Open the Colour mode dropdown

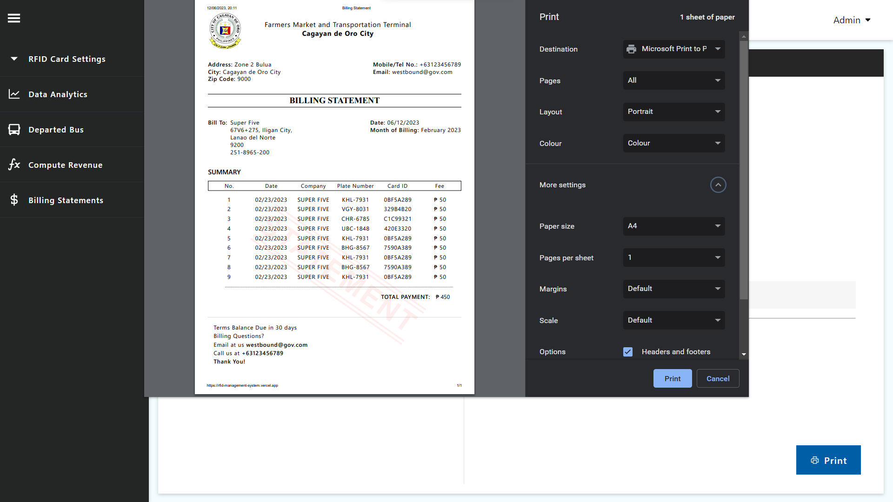coord(673,143)
